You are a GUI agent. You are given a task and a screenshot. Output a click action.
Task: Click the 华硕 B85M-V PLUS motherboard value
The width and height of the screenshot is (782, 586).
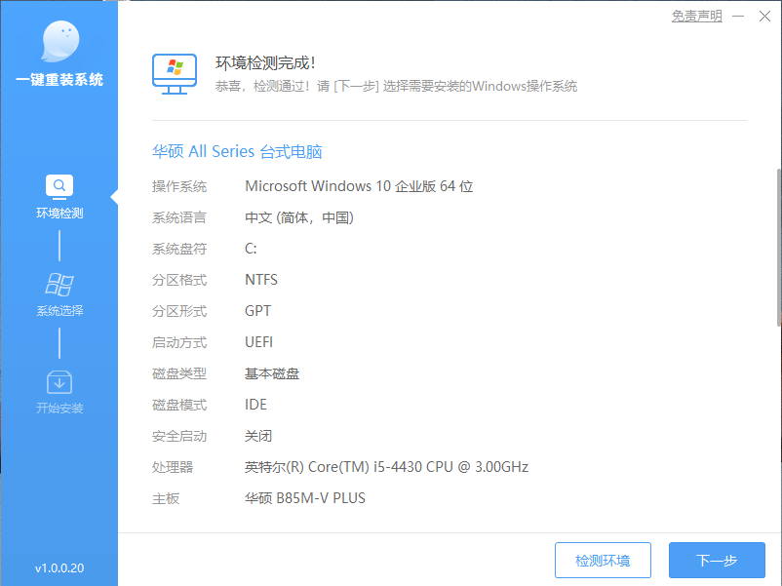point(306,497)
